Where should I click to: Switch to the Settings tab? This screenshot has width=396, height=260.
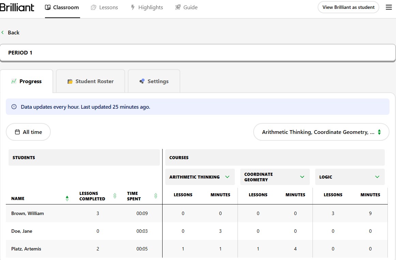[154, 81]
